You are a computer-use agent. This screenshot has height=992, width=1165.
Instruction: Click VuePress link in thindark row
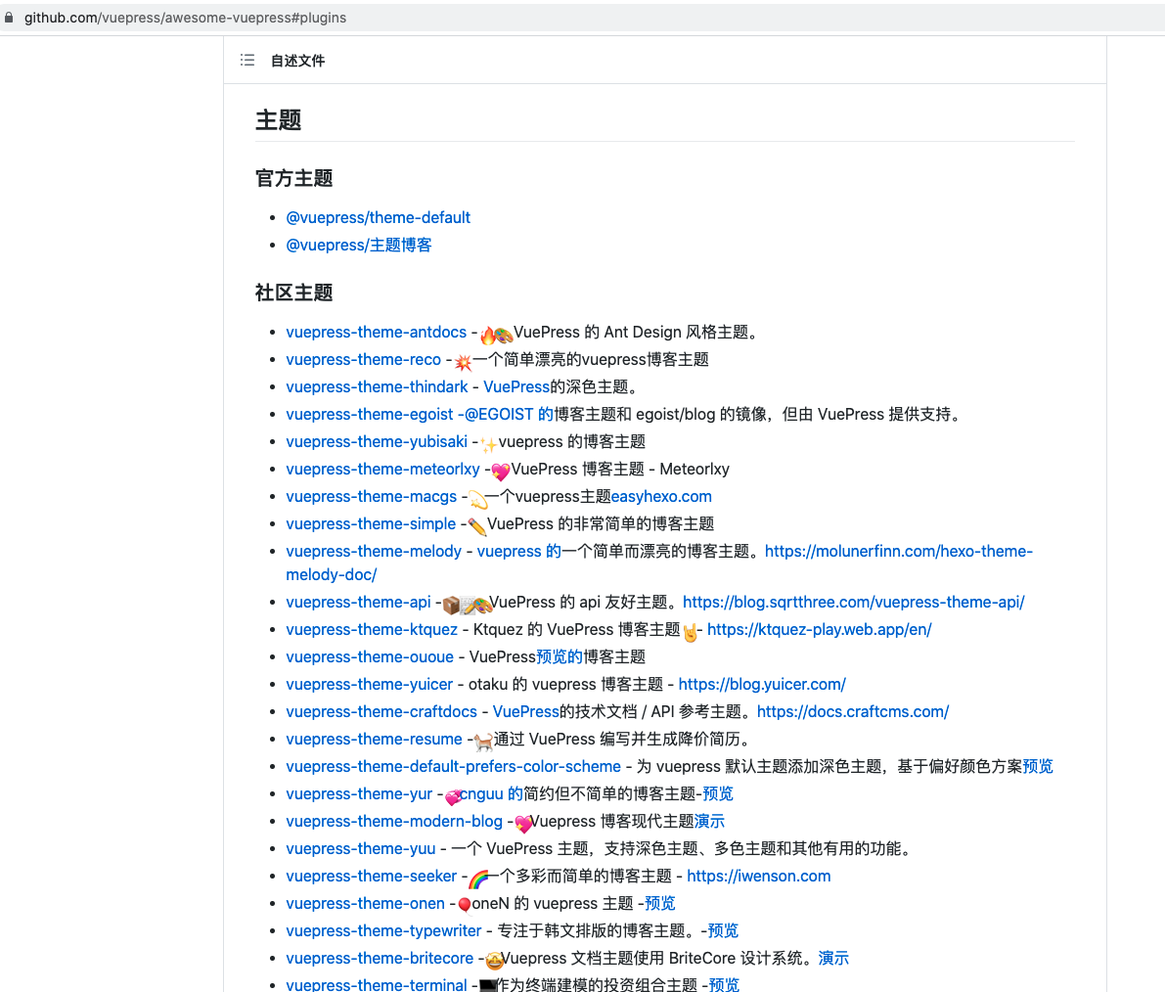click(x=516, y=387)
